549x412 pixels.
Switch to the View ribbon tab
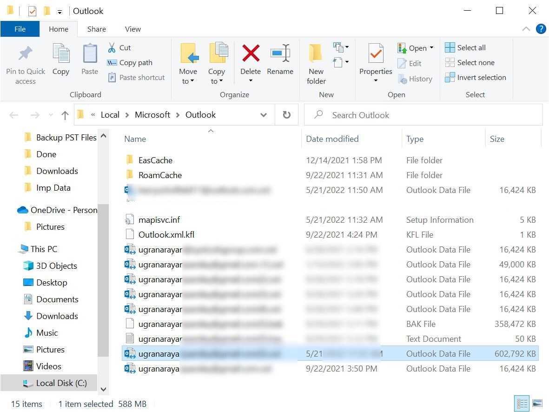click(x=133, y=29)
